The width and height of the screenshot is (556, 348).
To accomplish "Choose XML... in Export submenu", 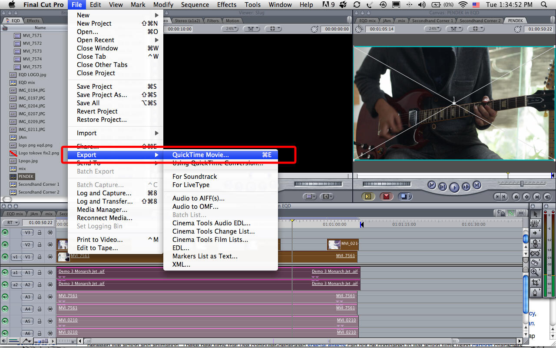I will (221, 264).
